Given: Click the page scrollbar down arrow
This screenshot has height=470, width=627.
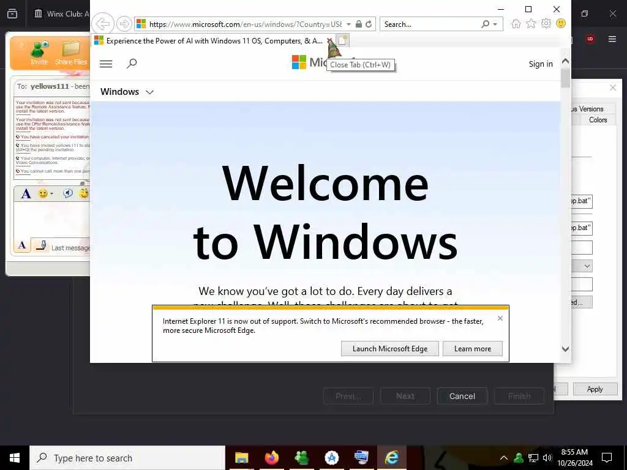Looking at the screenshot, I should pos(565,348).
